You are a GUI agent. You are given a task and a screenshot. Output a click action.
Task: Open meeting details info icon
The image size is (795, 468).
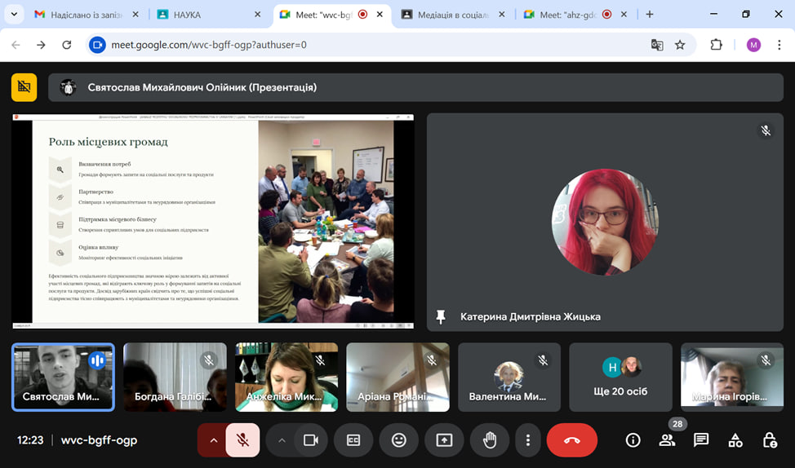click(x=633, y=440)
